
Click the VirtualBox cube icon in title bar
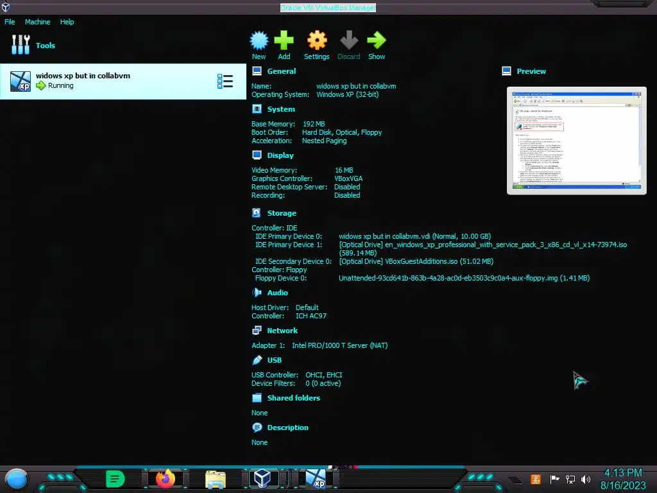point(5,6)
